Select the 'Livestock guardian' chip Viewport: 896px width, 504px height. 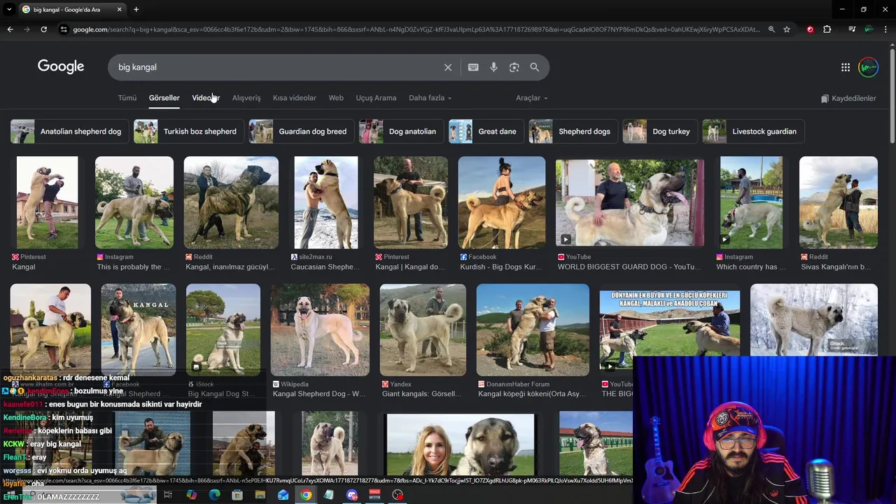753,132
